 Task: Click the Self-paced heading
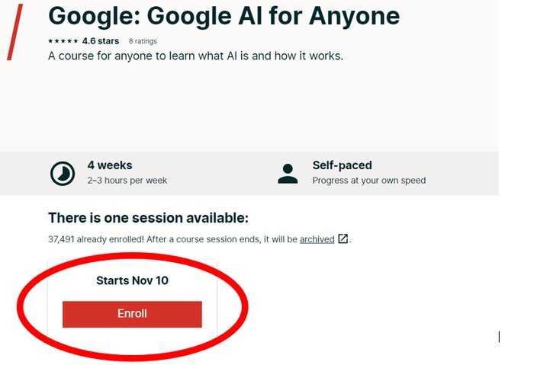coord(342,165)
